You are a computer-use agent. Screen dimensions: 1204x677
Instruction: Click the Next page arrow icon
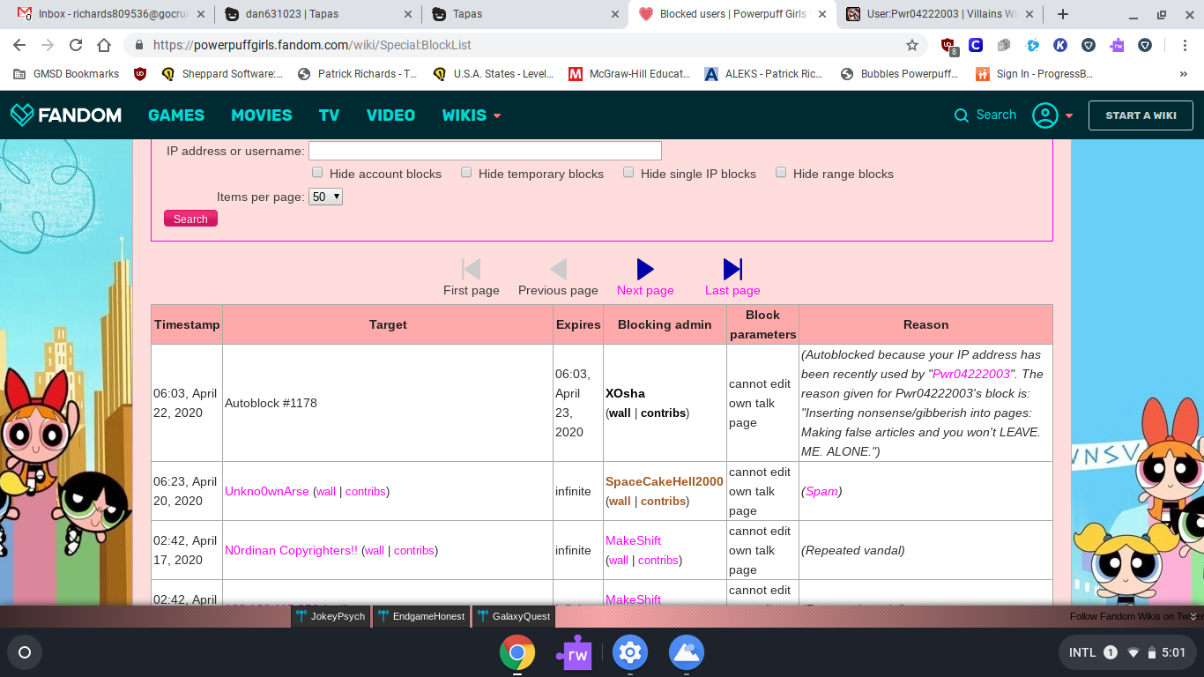645,269
